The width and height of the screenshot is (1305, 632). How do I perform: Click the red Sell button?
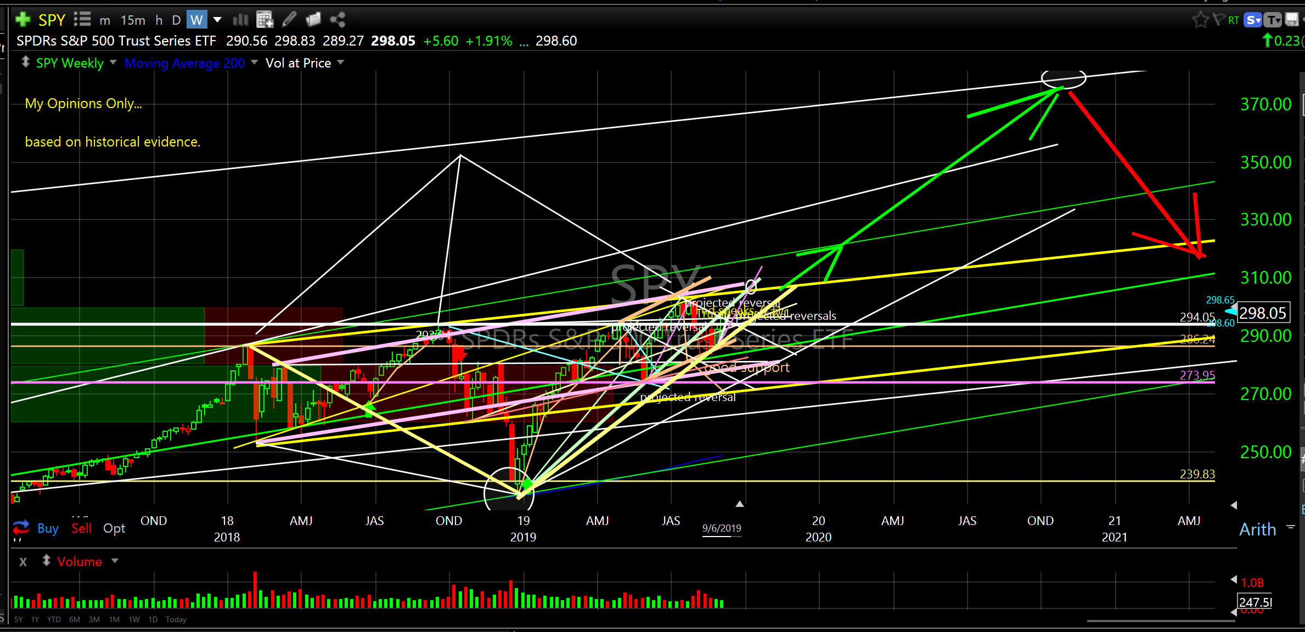pyautogui.click(x=81, y=528)
